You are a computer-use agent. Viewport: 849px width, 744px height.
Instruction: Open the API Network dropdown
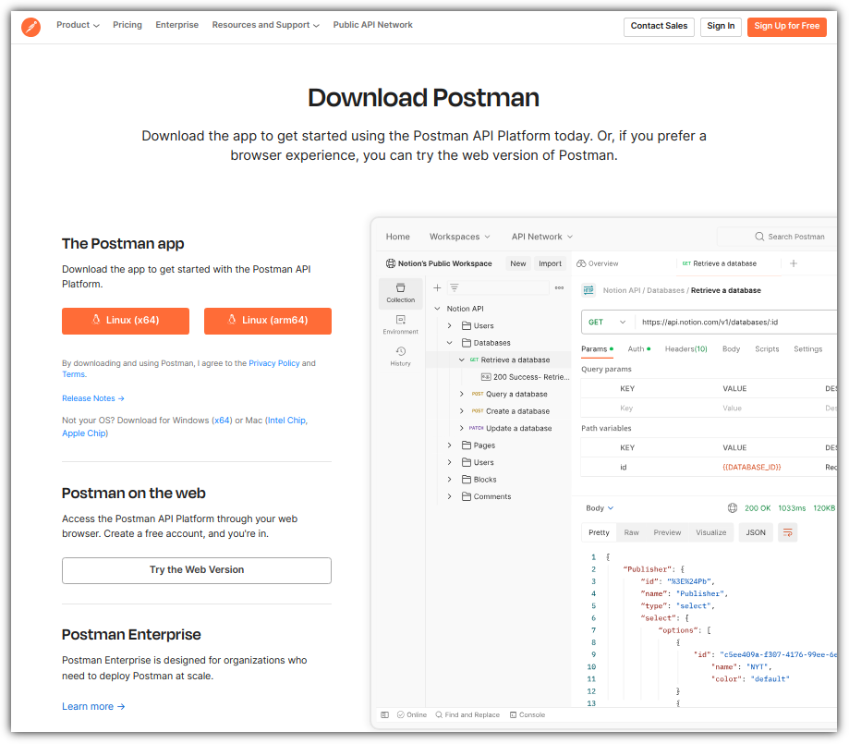[542, 237]
